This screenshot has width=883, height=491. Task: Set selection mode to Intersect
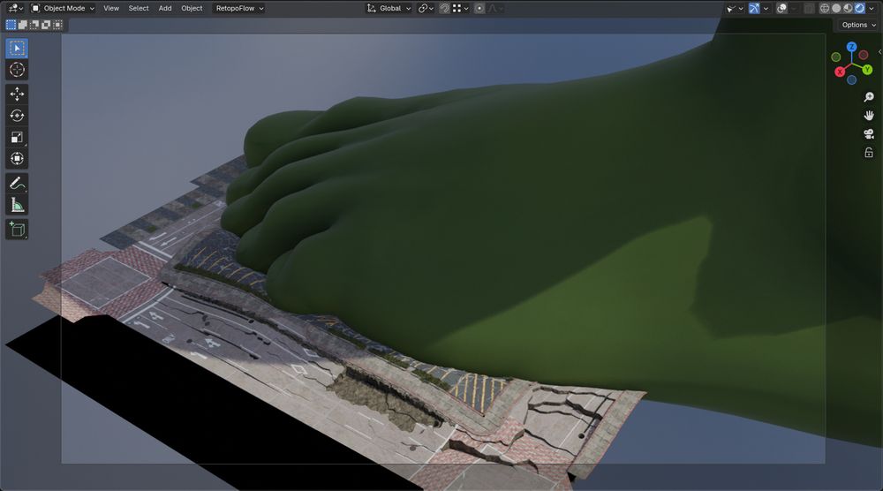(x=58, y=25)
